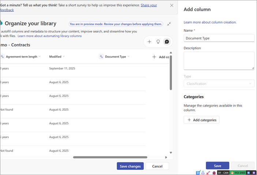Screen dimensions: 257x175
Task: Click the autofill icon beside Agreement term length
Action: click(2, 57)
